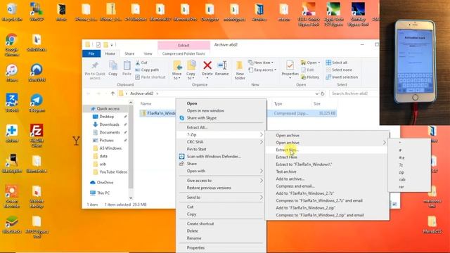Switch to the Share ribbon tab
The width and height of the screenshot is (450, 253).
pos(129,53)
